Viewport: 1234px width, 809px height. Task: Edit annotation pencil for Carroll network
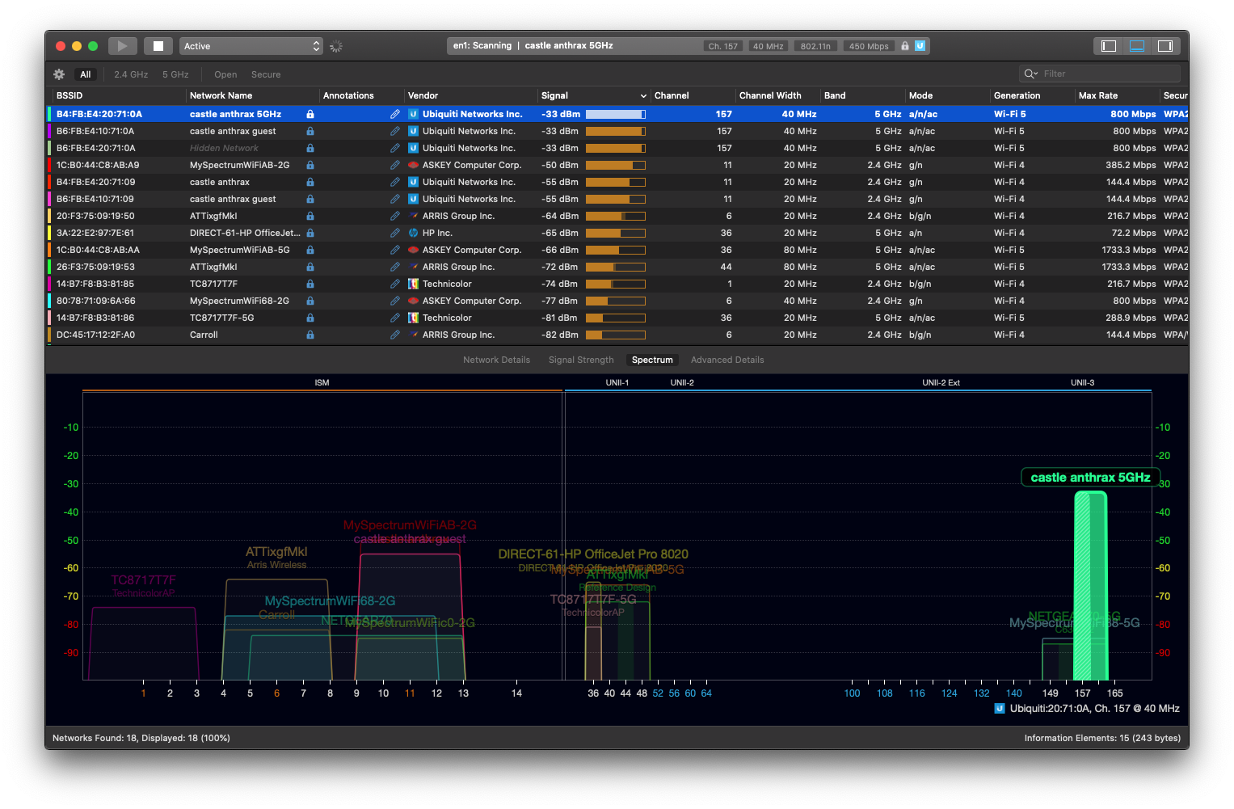[x=394, y=335]
